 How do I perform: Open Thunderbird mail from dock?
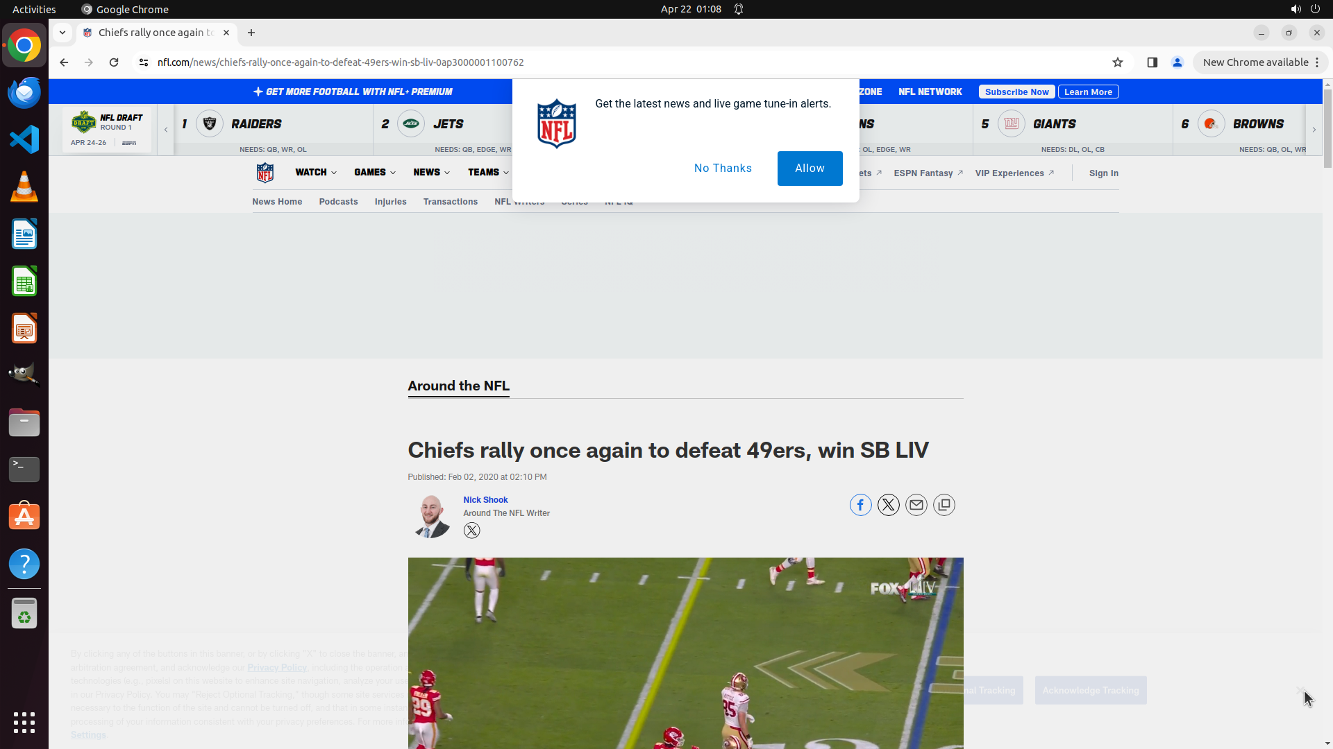24,92
